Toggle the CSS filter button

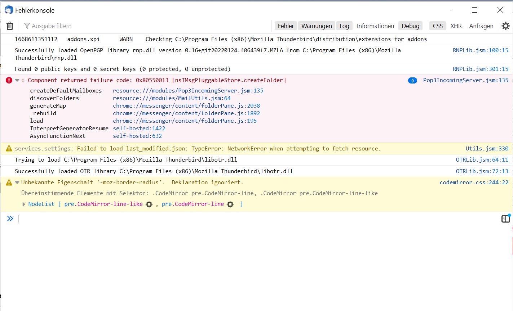coord(437,26)
